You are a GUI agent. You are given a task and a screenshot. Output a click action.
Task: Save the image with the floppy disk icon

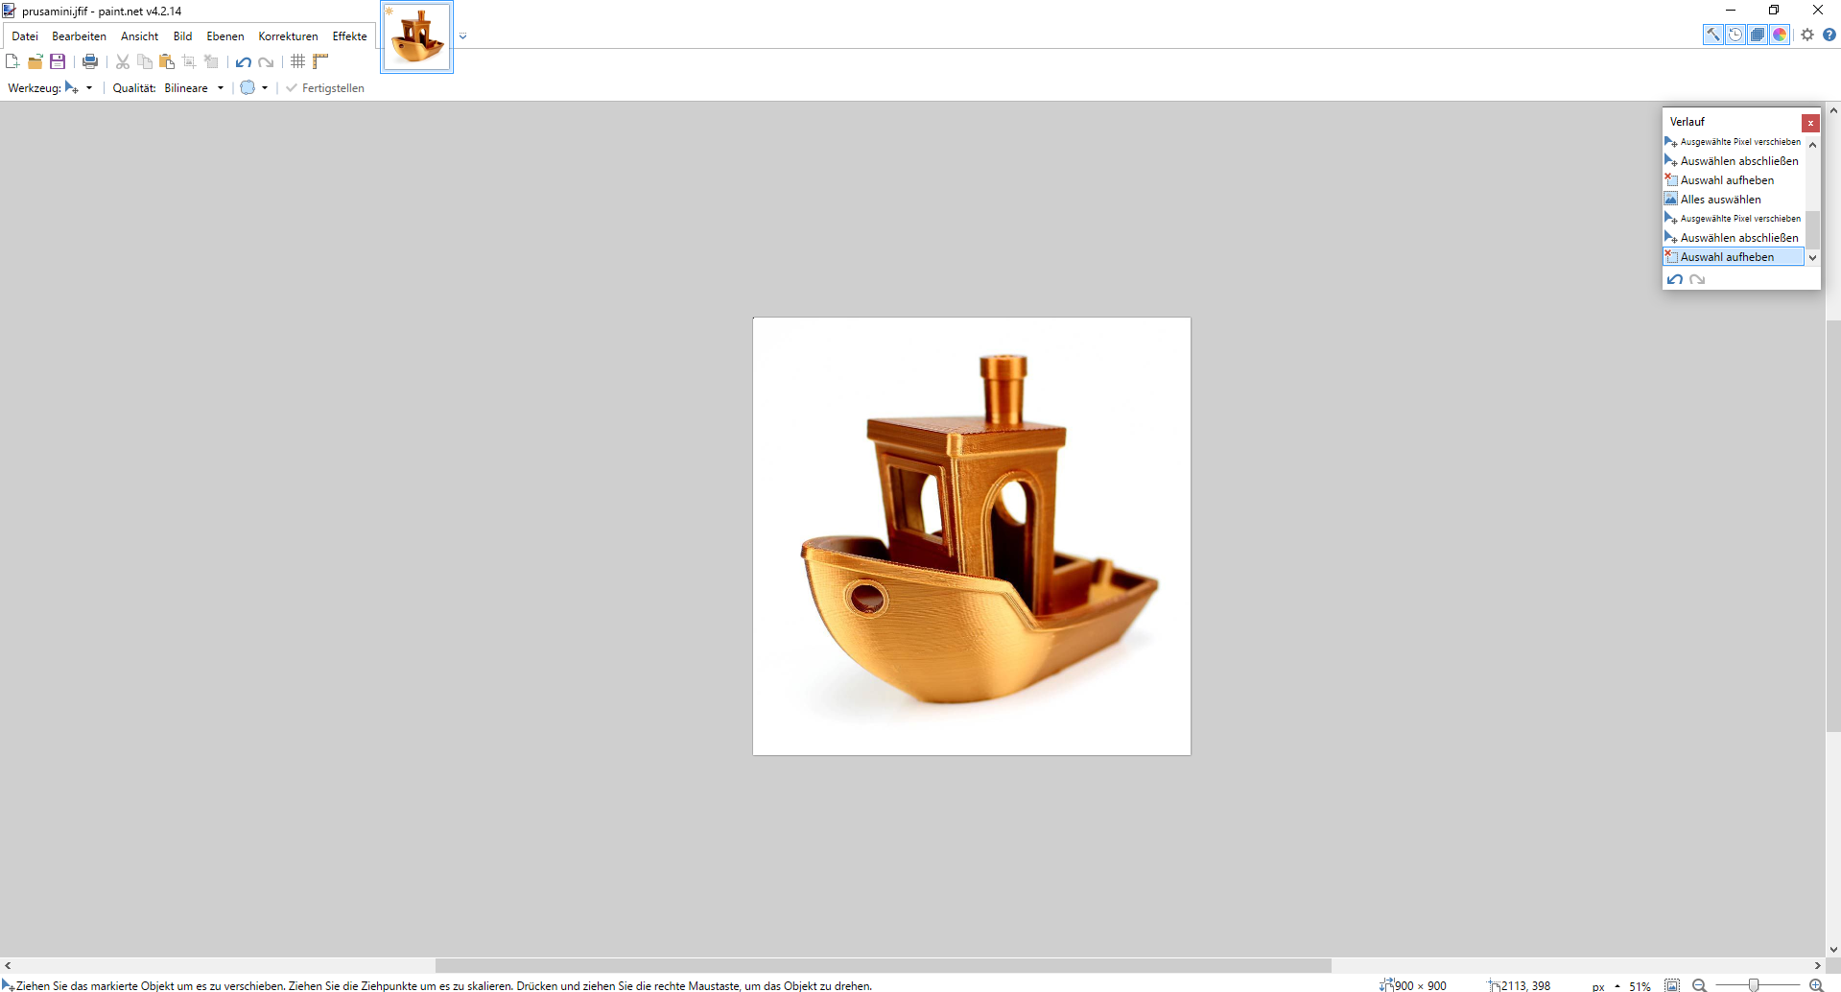coord(58,61)
